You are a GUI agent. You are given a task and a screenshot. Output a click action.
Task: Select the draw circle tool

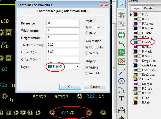pyautogui.click(x=122, y=81)
